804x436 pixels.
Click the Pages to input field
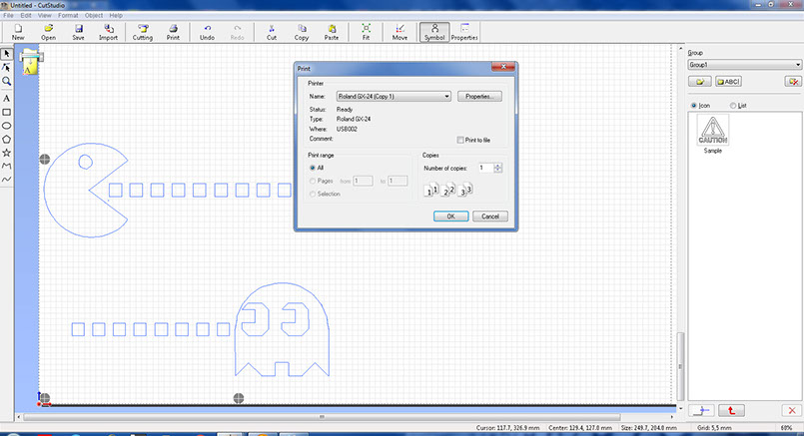click(x=398, y=181)
